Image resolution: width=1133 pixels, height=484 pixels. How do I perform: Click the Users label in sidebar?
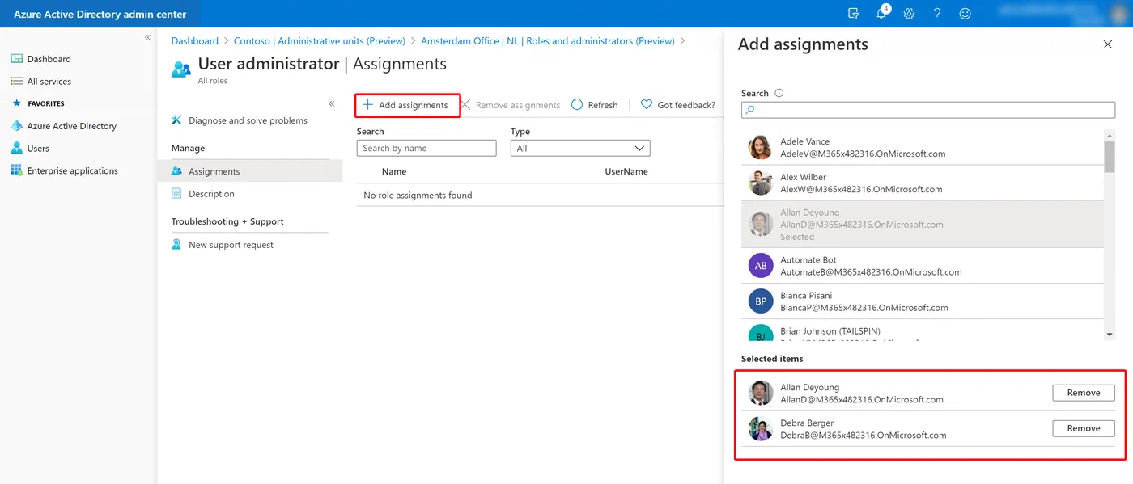(x=38, y=149)
